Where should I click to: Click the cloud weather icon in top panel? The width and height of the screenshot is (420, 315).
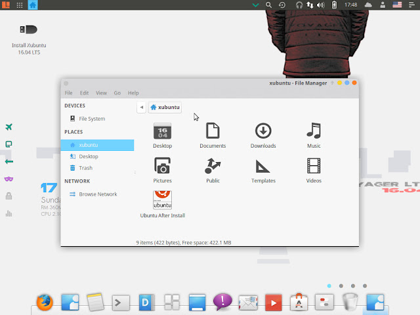[368, 5]
